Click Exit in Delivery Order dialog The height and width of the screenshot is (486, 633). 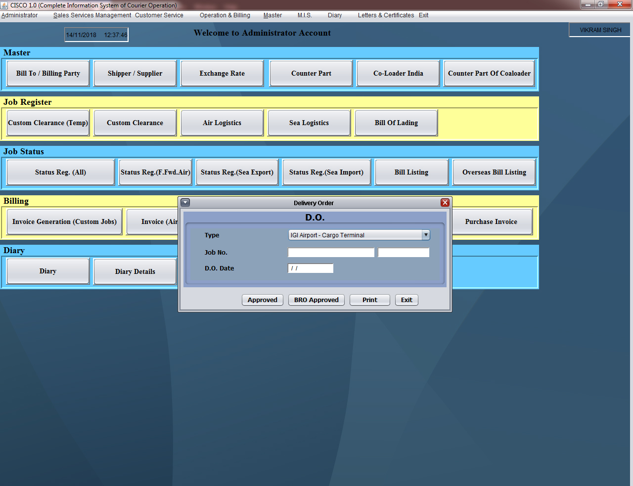(407, 300)
